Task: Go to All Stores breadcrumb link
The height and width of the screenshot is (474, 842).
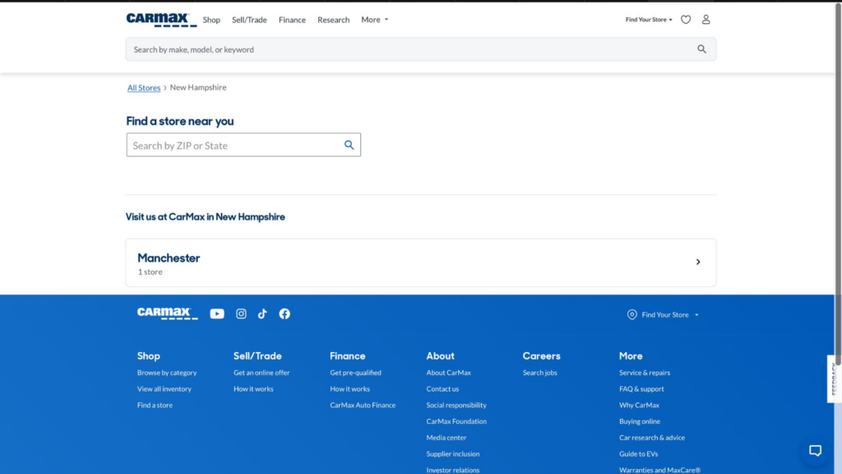Action: point(144,87)
